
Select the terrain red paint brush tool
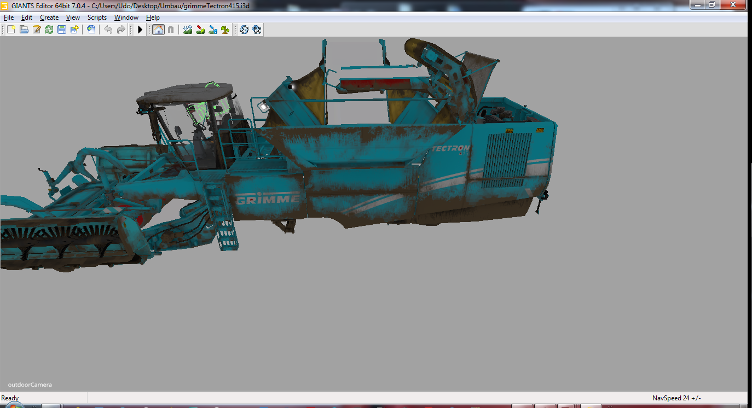pos(200,30)
